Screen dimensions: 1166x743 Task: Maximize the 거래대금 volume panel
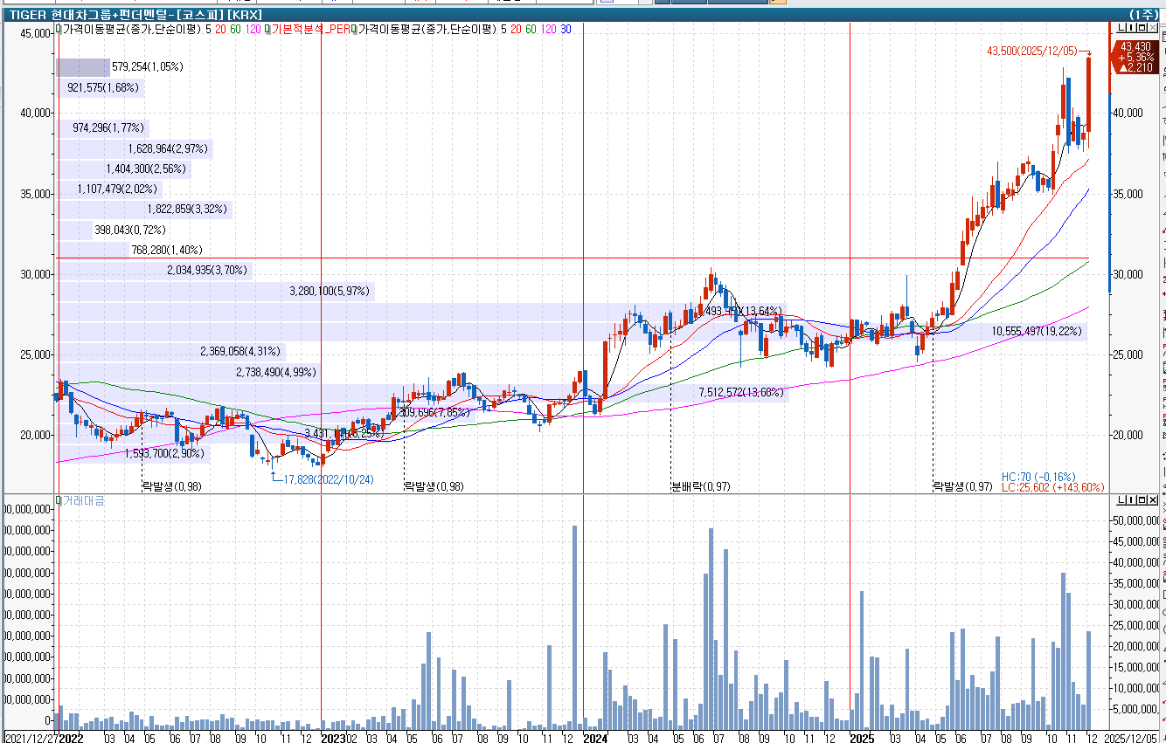pos(1142,499)
